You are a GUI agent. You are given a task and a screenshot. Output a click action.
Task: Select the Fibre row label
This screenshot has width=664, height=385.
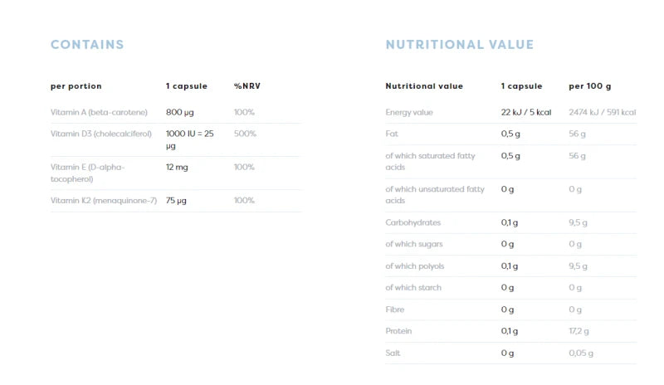click(395, 309)
